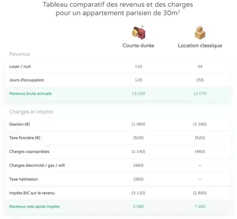Image resolution: width=237 pixels, height=219 pixels.
Task: Select the Jours d'occupation row label
Action: coord(27,80)
